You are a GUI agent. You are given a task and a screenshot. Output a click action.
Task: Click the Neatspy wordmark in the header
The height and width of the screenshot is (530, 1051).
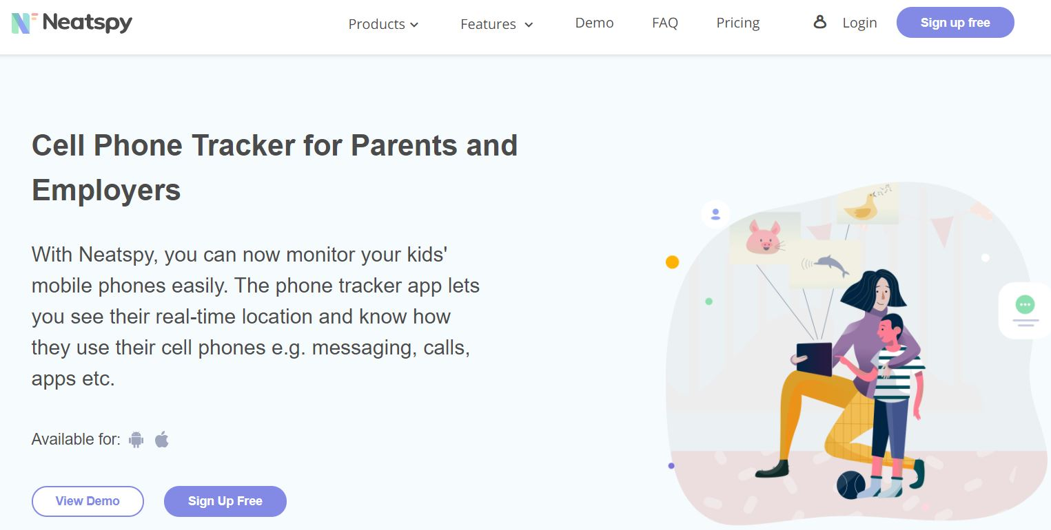(x=87, y=22)
